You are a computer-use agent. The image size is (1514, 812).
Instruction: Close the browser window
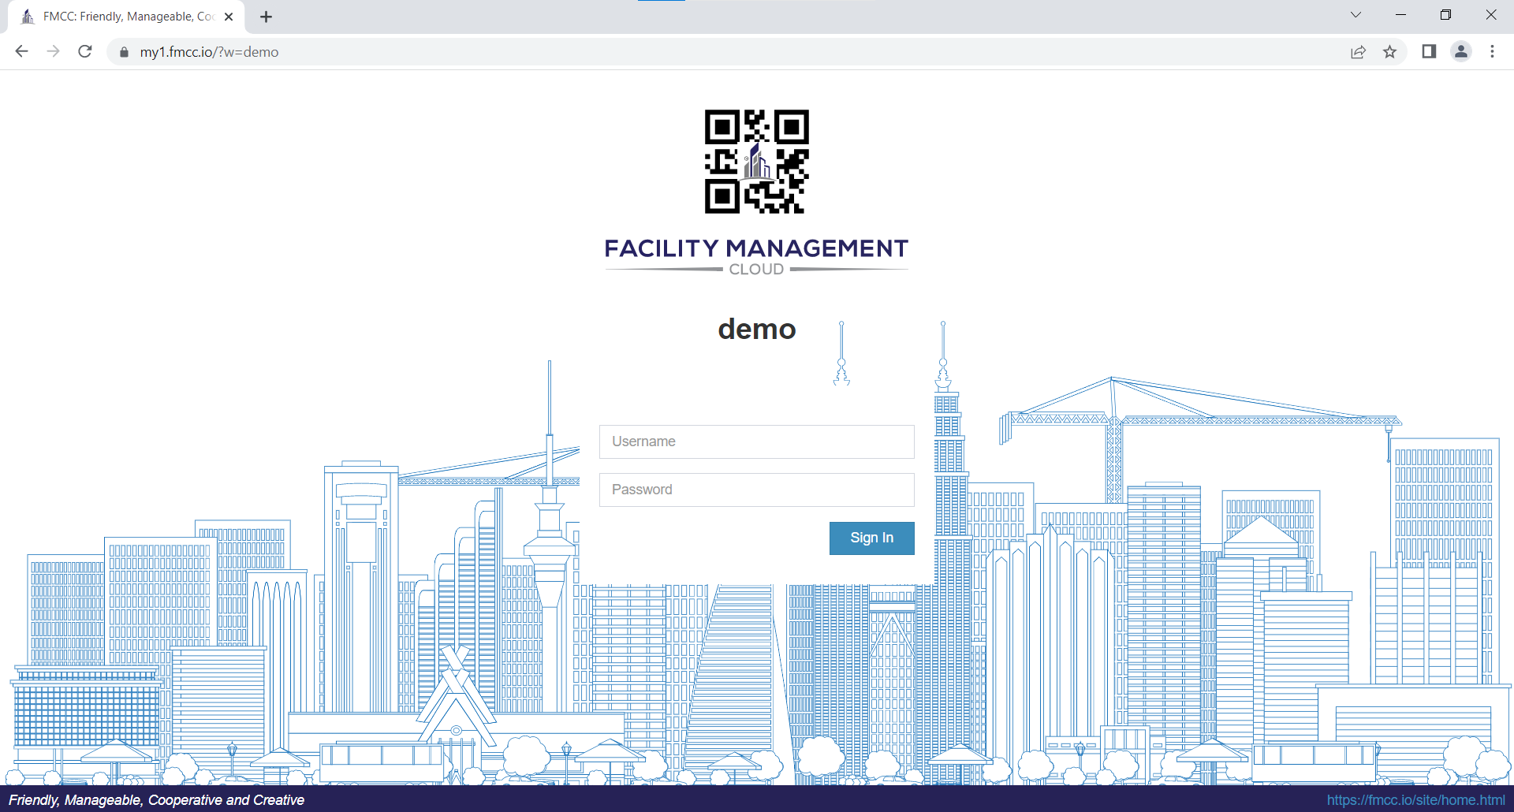pyautogui.click(x=1491, y=15)
